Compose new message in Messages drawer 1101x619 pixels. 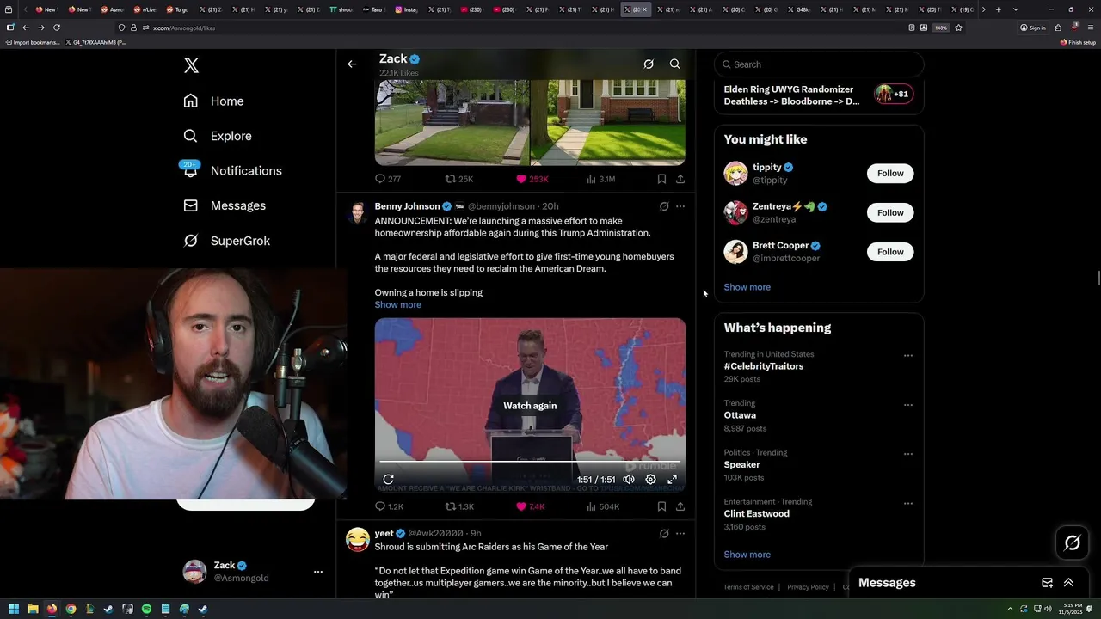click(x=1047, y=583)
